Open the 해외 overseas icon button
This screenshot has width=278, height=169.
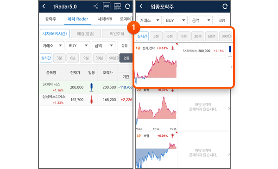coord(107,6)
